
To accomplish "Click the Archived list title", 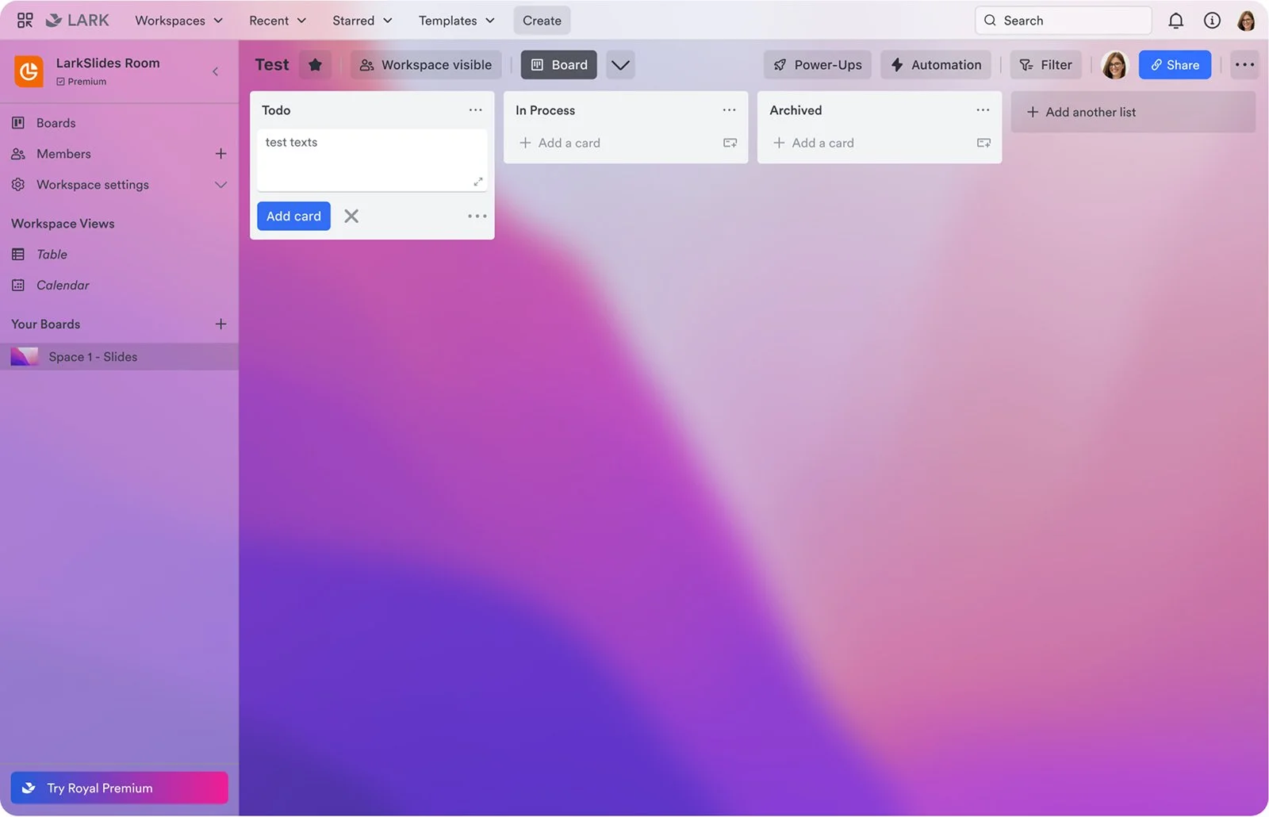I will coord(796,110).
